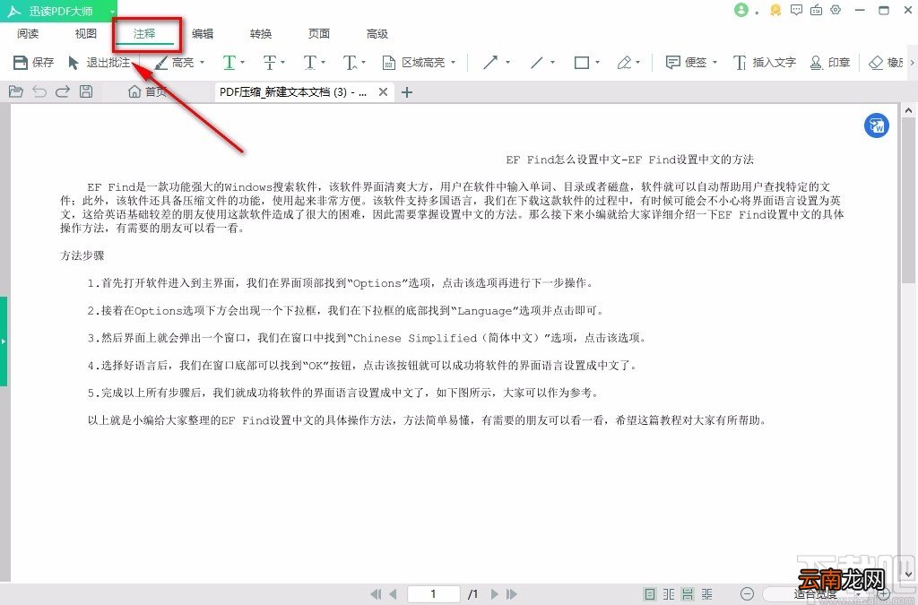918x605 pixels.
Task: Click the redo arrow icon
Action: [63, 91]
